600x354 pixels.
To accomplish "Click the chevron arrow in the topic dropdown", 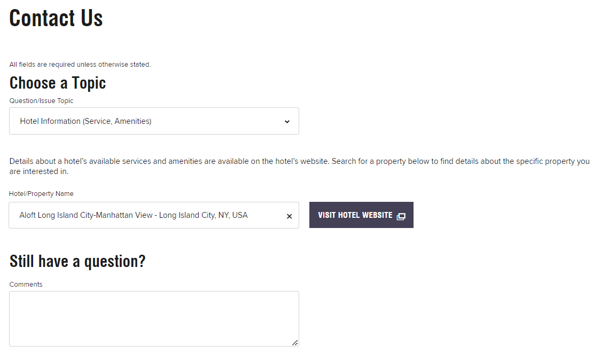I will coord(287,122).
